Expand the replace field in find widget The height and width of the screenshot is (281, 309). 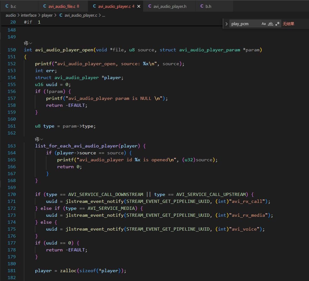(x=226, y=24)
